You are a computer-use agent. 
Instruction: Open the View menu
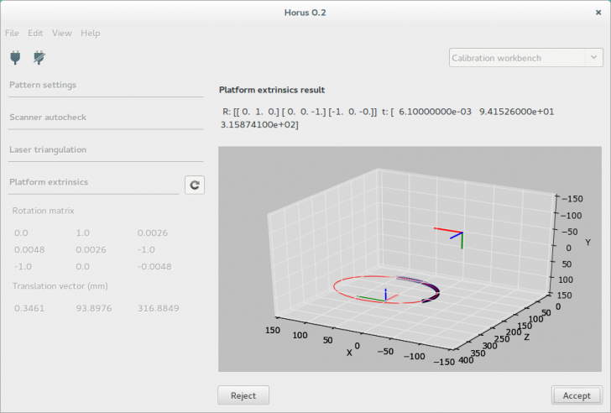coord(62,33)
